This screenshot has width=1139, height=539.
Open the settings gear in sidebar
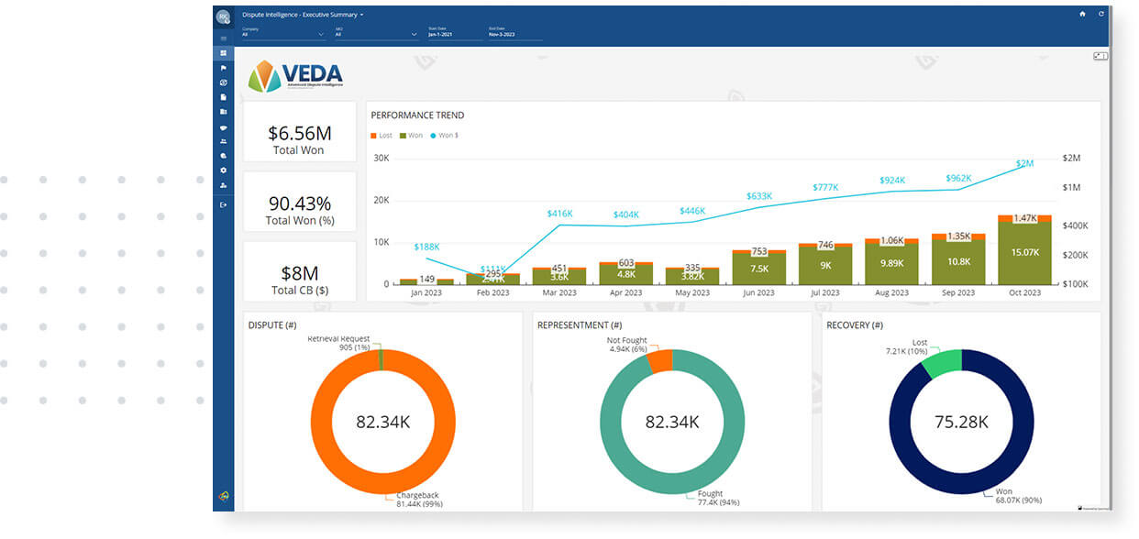[x=224, y=170]
